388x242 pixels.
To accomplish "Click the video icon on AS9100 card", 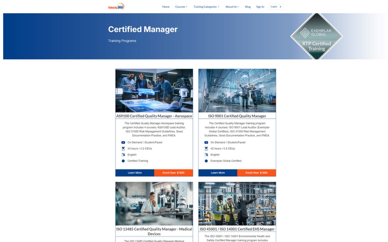I will coord(123,142).
